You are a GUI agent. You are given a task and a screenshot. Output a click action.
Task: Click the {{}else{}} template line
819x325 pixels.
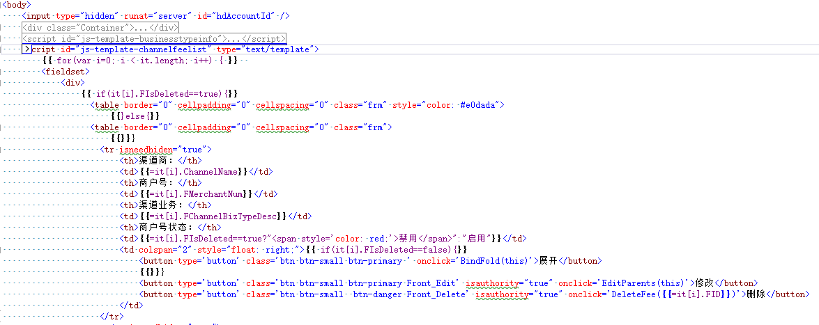tap(135, 116)
